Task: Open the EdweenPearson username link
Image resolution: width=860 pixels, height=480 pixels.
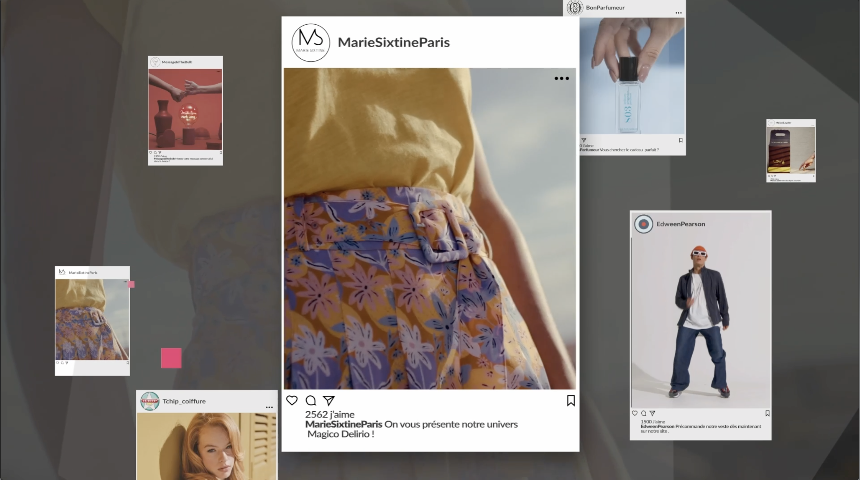Action: [680, 224]
